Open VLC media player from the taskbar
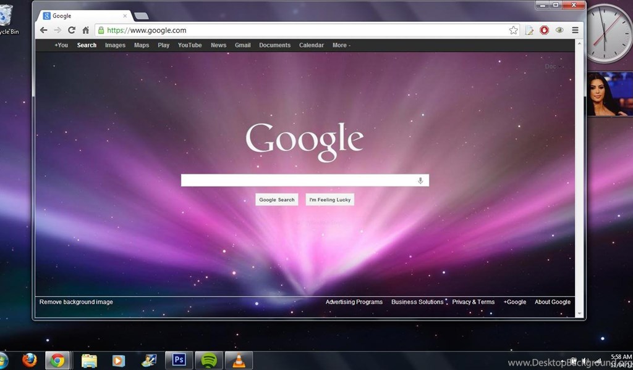 239,360
